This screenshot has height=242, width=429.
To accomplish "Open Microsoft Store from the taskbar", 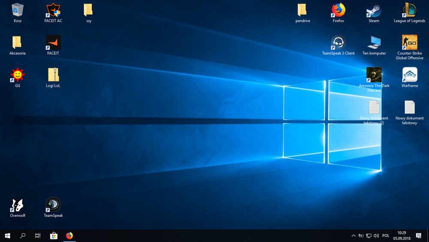I will point(54,236).
